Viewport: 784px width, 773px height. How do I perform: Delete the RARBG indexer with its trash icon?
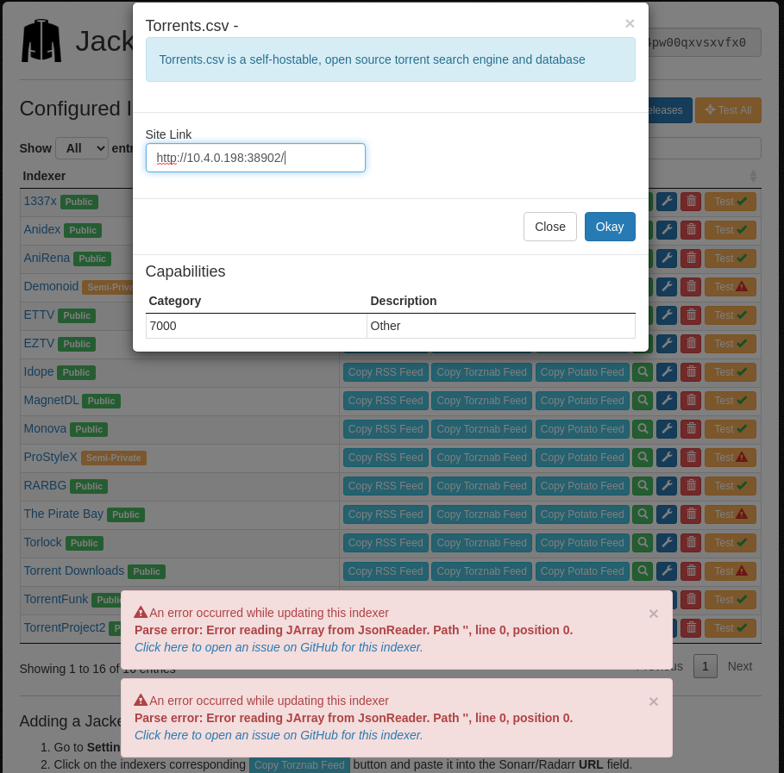coord(691,486)
